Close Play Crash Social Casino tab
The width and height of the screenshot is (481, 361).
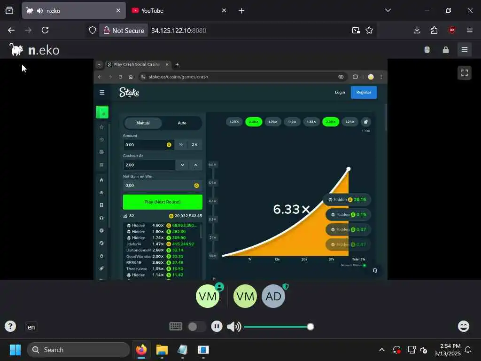[167, 64]
